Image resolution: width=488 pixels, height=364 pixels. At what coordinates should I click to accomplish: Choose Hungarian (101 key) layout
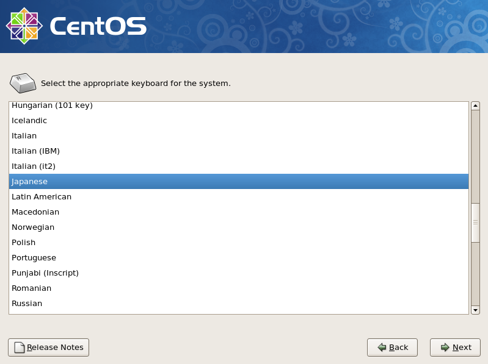[239, 105]
